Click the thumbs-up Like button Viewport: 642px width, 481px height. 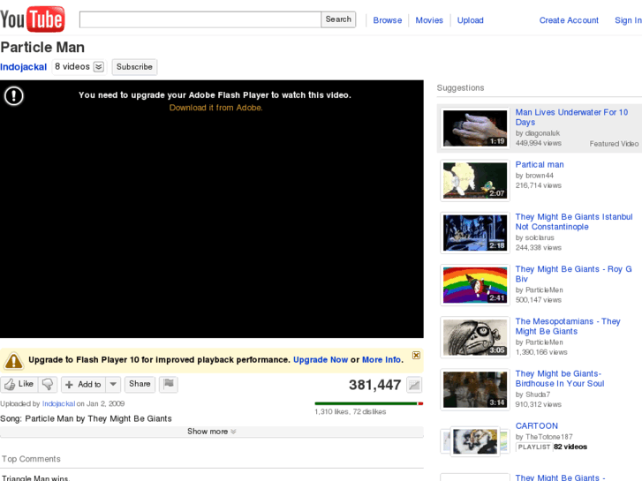[x=19, y=385]
